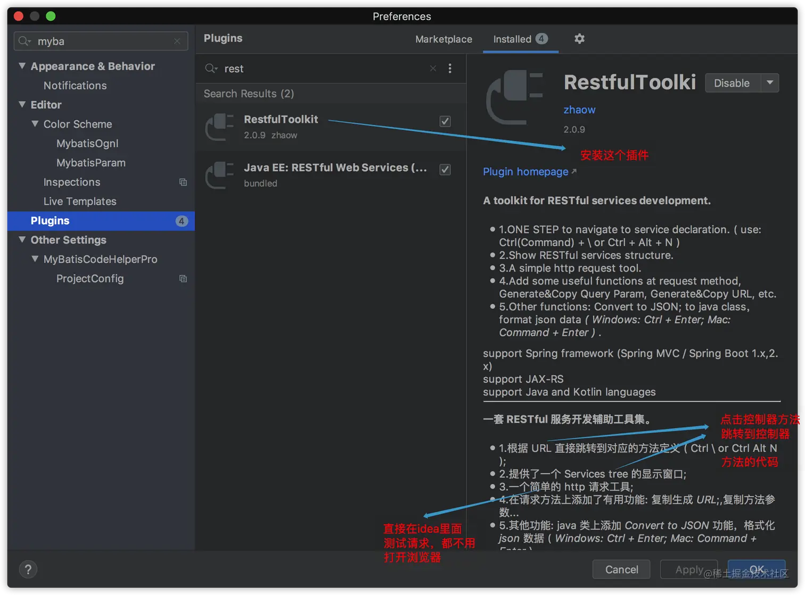Open the help question mark button
The width and height of the screenshot is (805, 595).
pyautogui.click(x=28, y=569)
